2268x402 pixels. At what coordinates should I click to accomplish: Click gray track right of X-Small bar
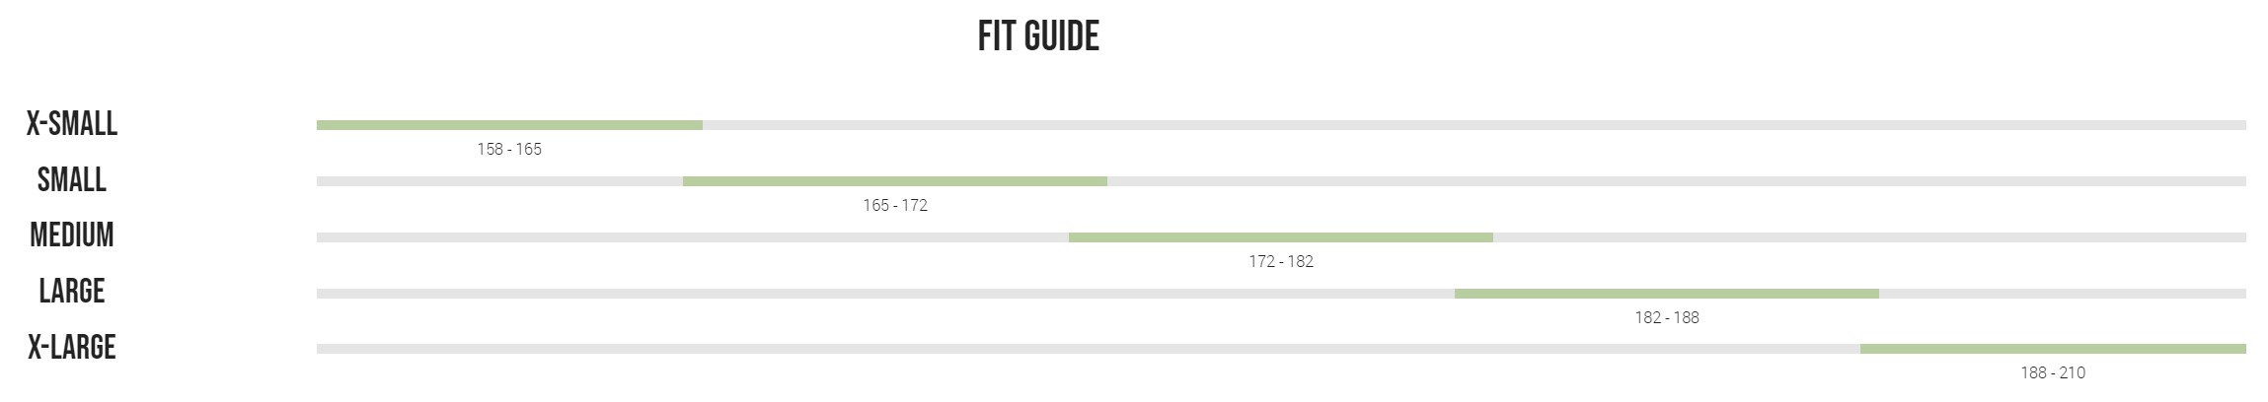1474,125
